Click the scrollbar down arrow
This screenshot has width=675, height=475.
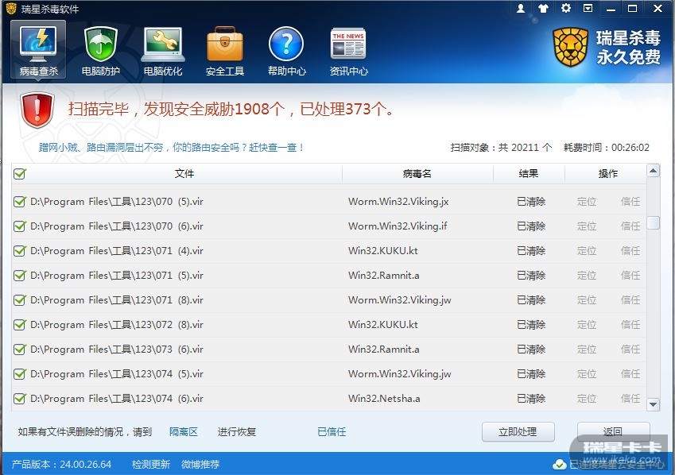click(x=653, y=404)
